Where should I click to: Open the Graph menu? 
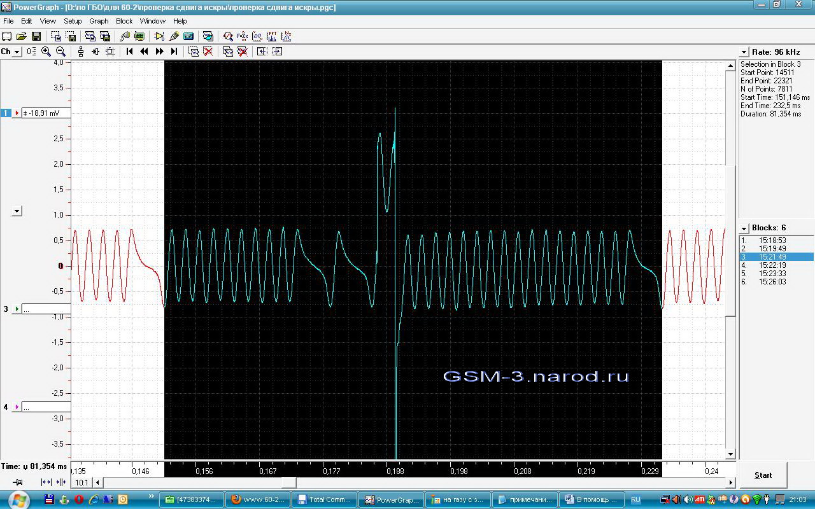click(x=99, y=21)
